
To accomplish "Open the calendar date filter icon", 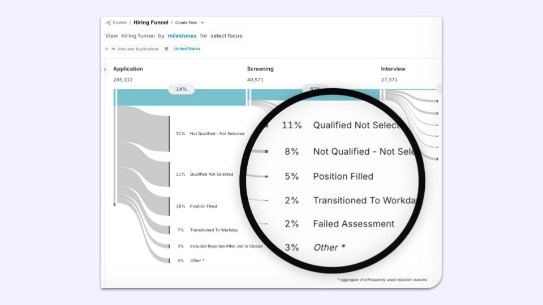I will [x=166, y=49].
